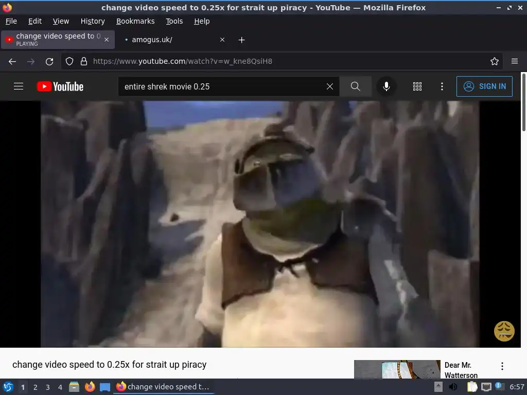Switch to workspace 4
This screenshot has height=395, width=527.
(x=60, y=387)
